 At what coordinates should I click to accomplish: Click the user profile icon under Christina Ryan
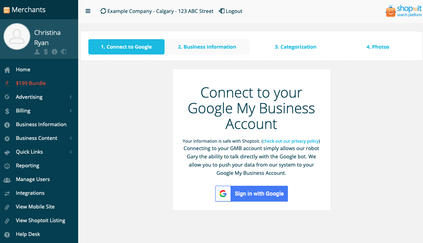pyautogui.click(x=37, y=52)
